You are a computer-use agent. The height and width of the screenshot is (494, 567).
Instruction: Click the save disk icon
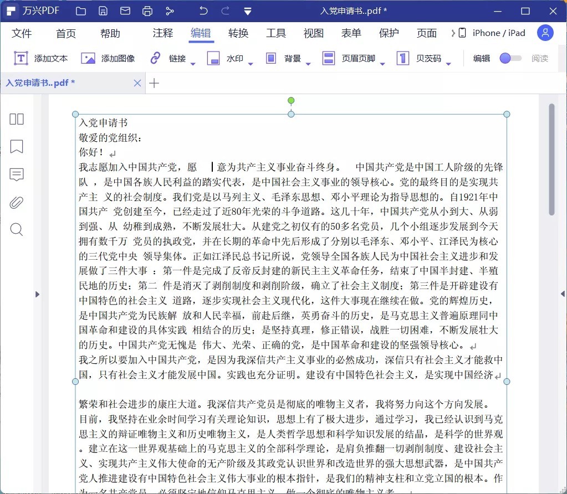[x=103, y=11]
